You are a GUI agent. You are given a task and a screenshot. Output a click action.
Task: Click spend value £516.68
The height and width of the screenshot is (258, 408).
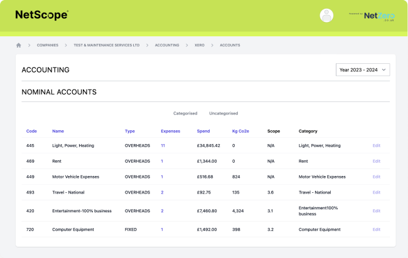[205, 177]
